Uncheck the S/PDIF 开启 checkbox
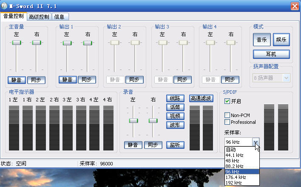 pos(227,101)
